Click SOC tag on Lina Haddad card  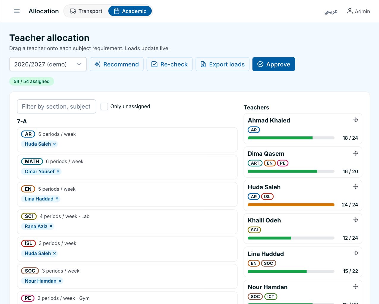coord(269,263)
